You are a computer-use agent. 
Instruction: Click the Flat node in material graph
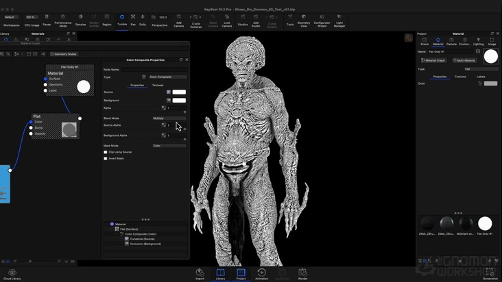coord(56,126)
